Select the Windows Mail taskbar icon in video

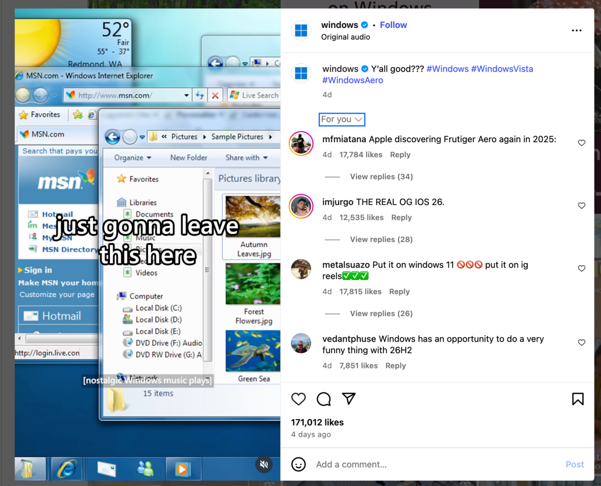107,469
